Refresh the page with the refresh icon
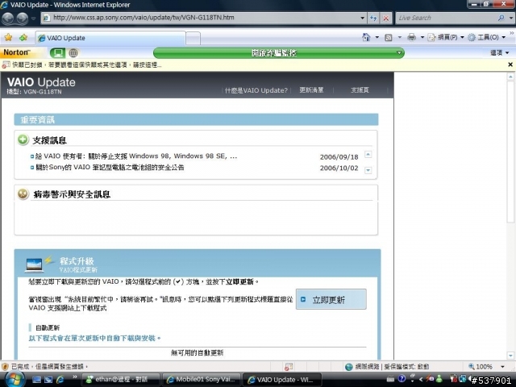This screenshot has height=387, width=516. pyautogui.click(x=373, y=18)
